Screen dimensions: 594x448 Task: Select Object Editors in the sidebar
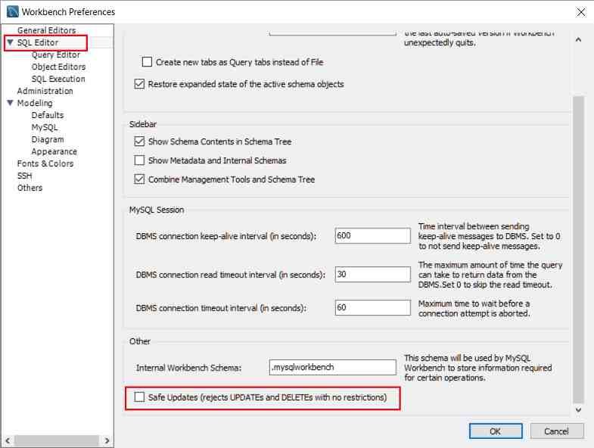coord(58,67)
